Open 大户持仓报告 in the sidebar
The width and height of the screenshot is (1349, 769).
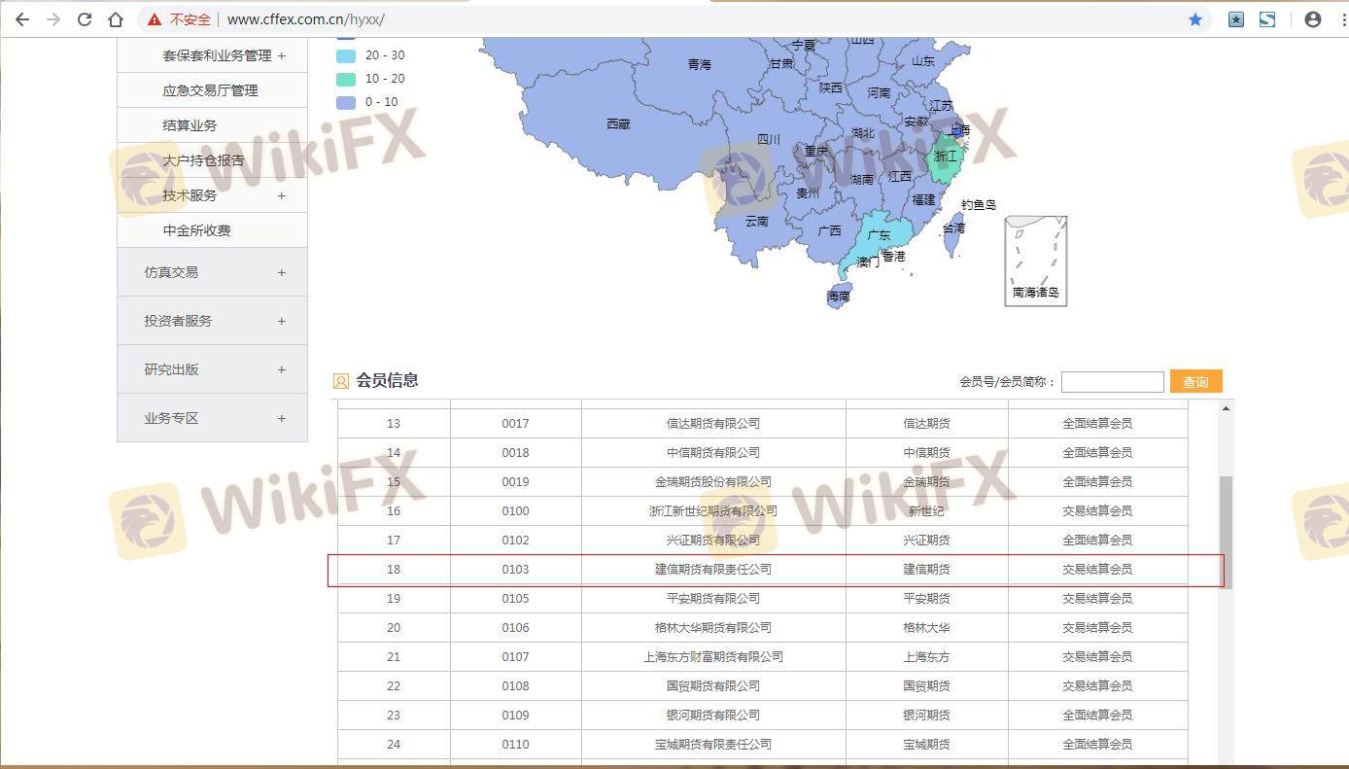pos(203,160)
